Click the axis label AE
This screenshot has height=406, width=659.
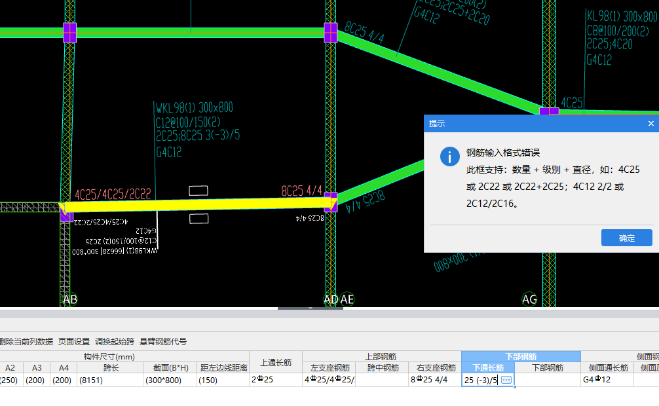[347, 299]
